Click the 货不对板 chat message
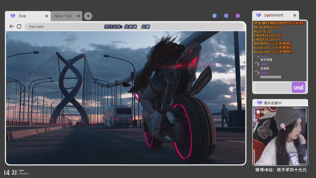This screenshot has height=178, width=316. pyautogui.click(x=266, y=60)
